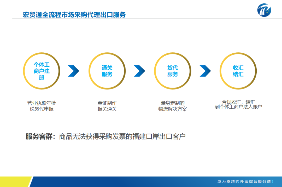
Task: Expand the 营业执照年检 税务代申报 caption
Action: click(x=42, y=106)
